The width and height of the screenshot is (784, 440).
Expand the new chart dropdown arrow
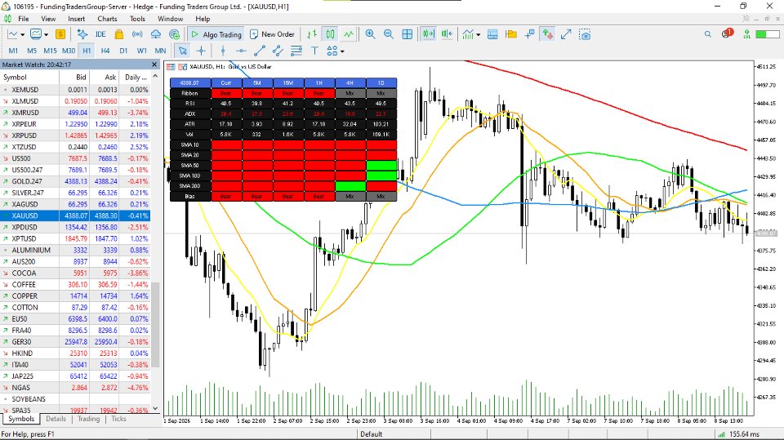(23, 35)
